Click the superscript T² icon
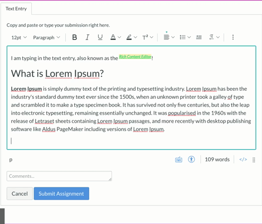The width and height of the screenshot is (262, 224). 145,37
